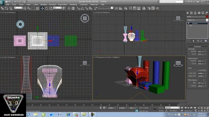This screenshot has height=117, width=209.
Task: Click Configure Modifier Sets icon
Action: pyautogui.click(x=206, y=41)
